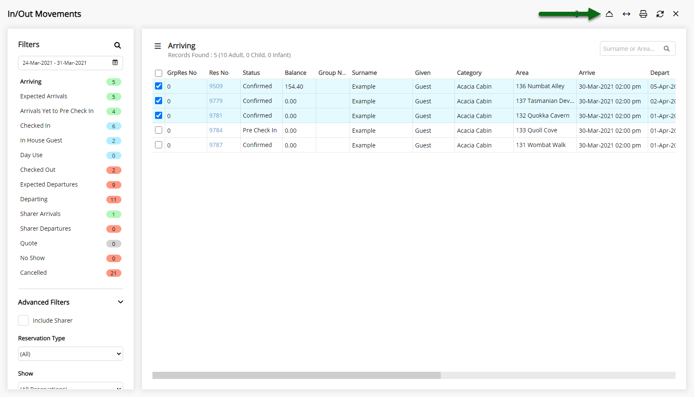Open reservation number 9781 link
The image size is (694, 397).
(x=216, y=116)
